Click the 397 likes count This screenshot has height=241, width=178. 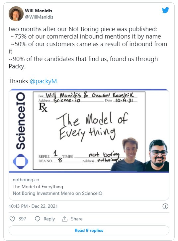pyautogui.click(x=22, y=219)
